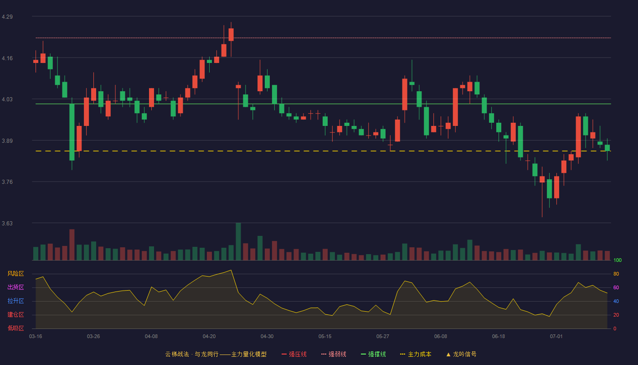Click the tallest green volume bar
Image resolution: width=638 pixels, height=365 pixels.
pyautogui.click(x=238, y=241)
